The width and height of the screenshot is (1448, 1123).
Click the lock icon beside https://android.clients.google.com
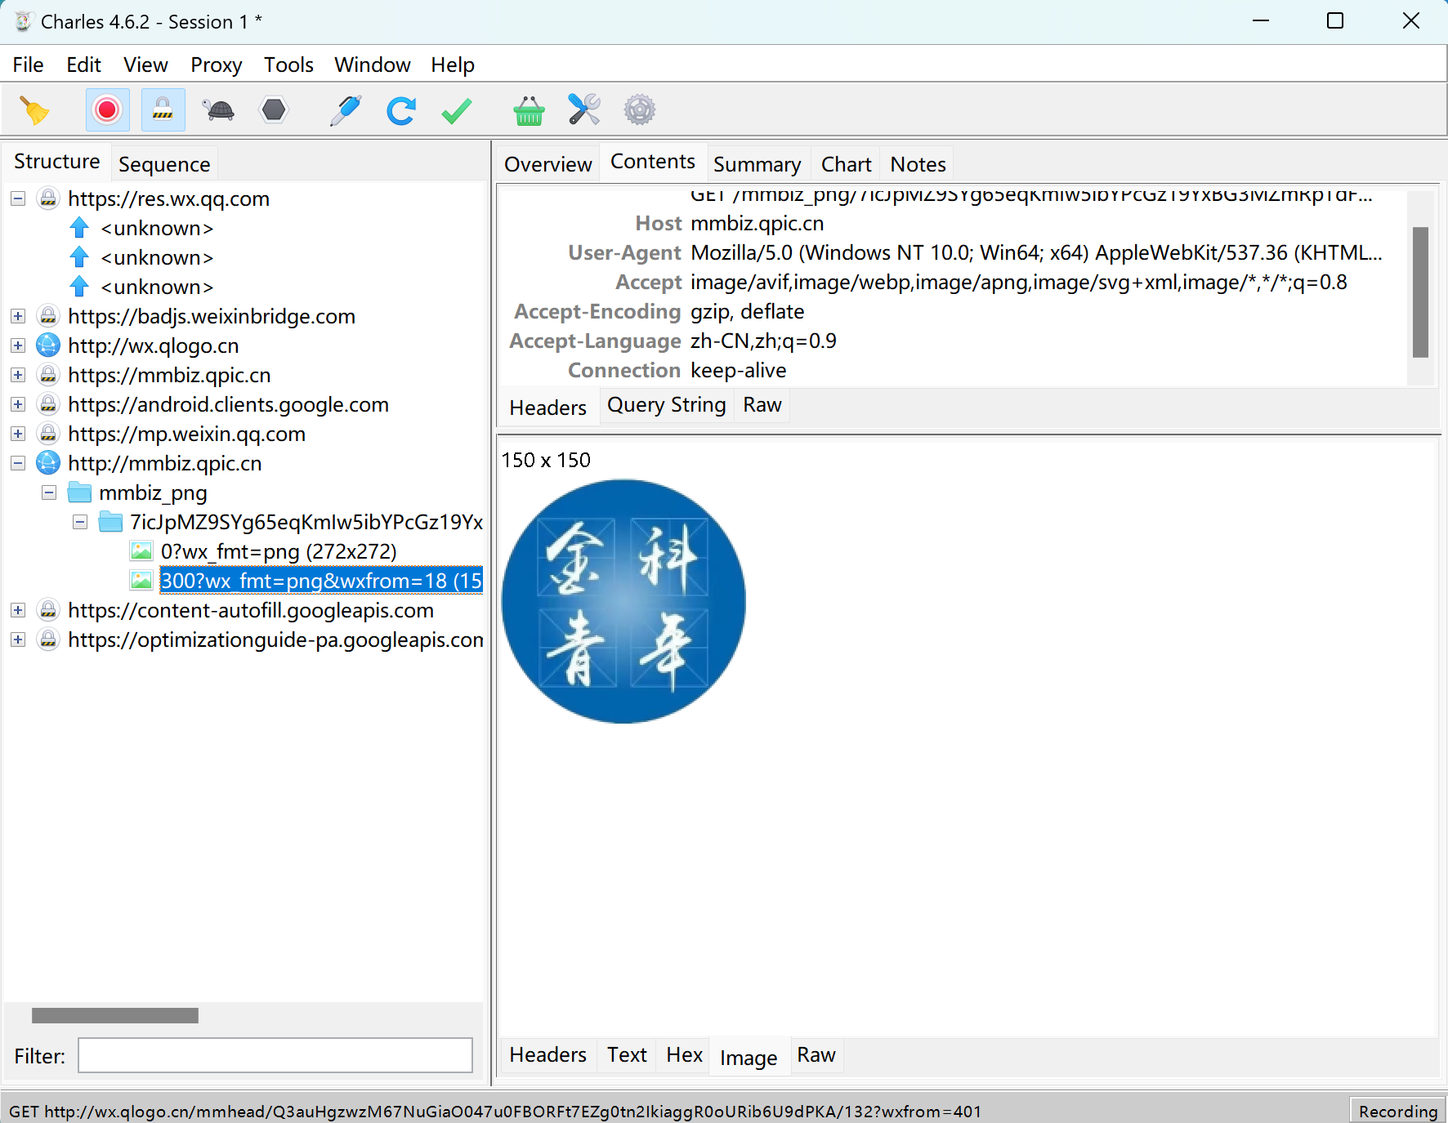pyautogui.click(x=48, y=404)
